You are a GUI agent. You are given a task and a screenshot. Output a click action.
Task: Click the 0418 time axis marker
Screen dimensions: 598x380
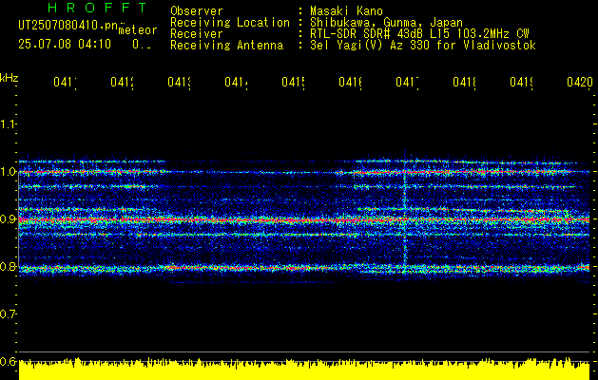click(x=465, y=82)
